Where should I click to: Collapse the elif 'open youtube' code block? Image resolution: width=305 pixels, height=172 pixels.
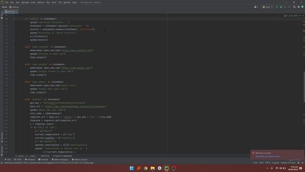tap(14, 47)
